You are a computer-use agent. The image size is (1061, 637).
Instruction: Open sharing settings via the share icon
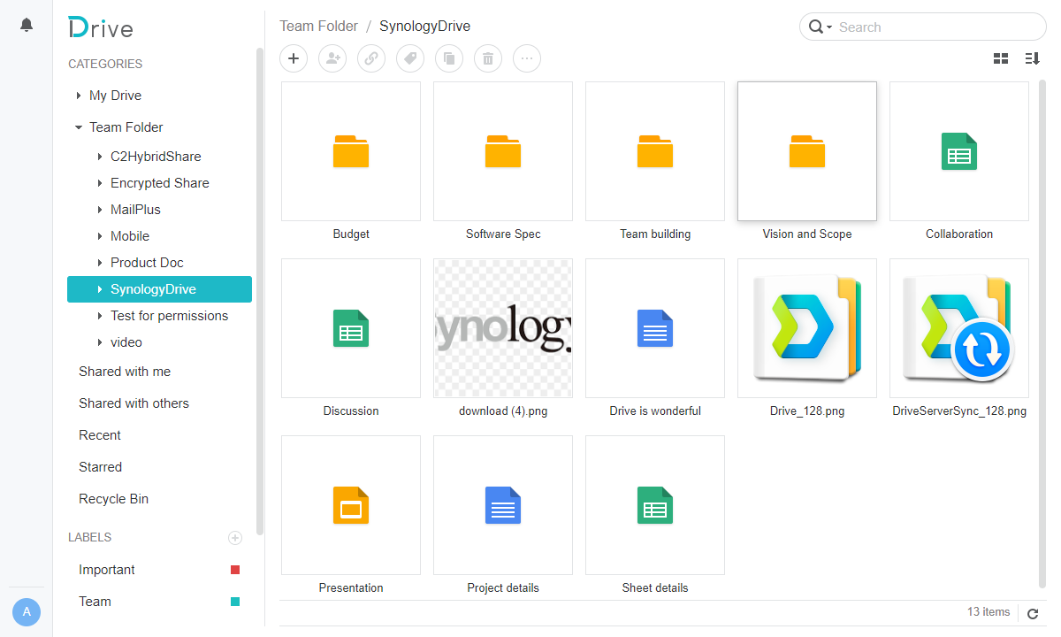tap(332, 58)
